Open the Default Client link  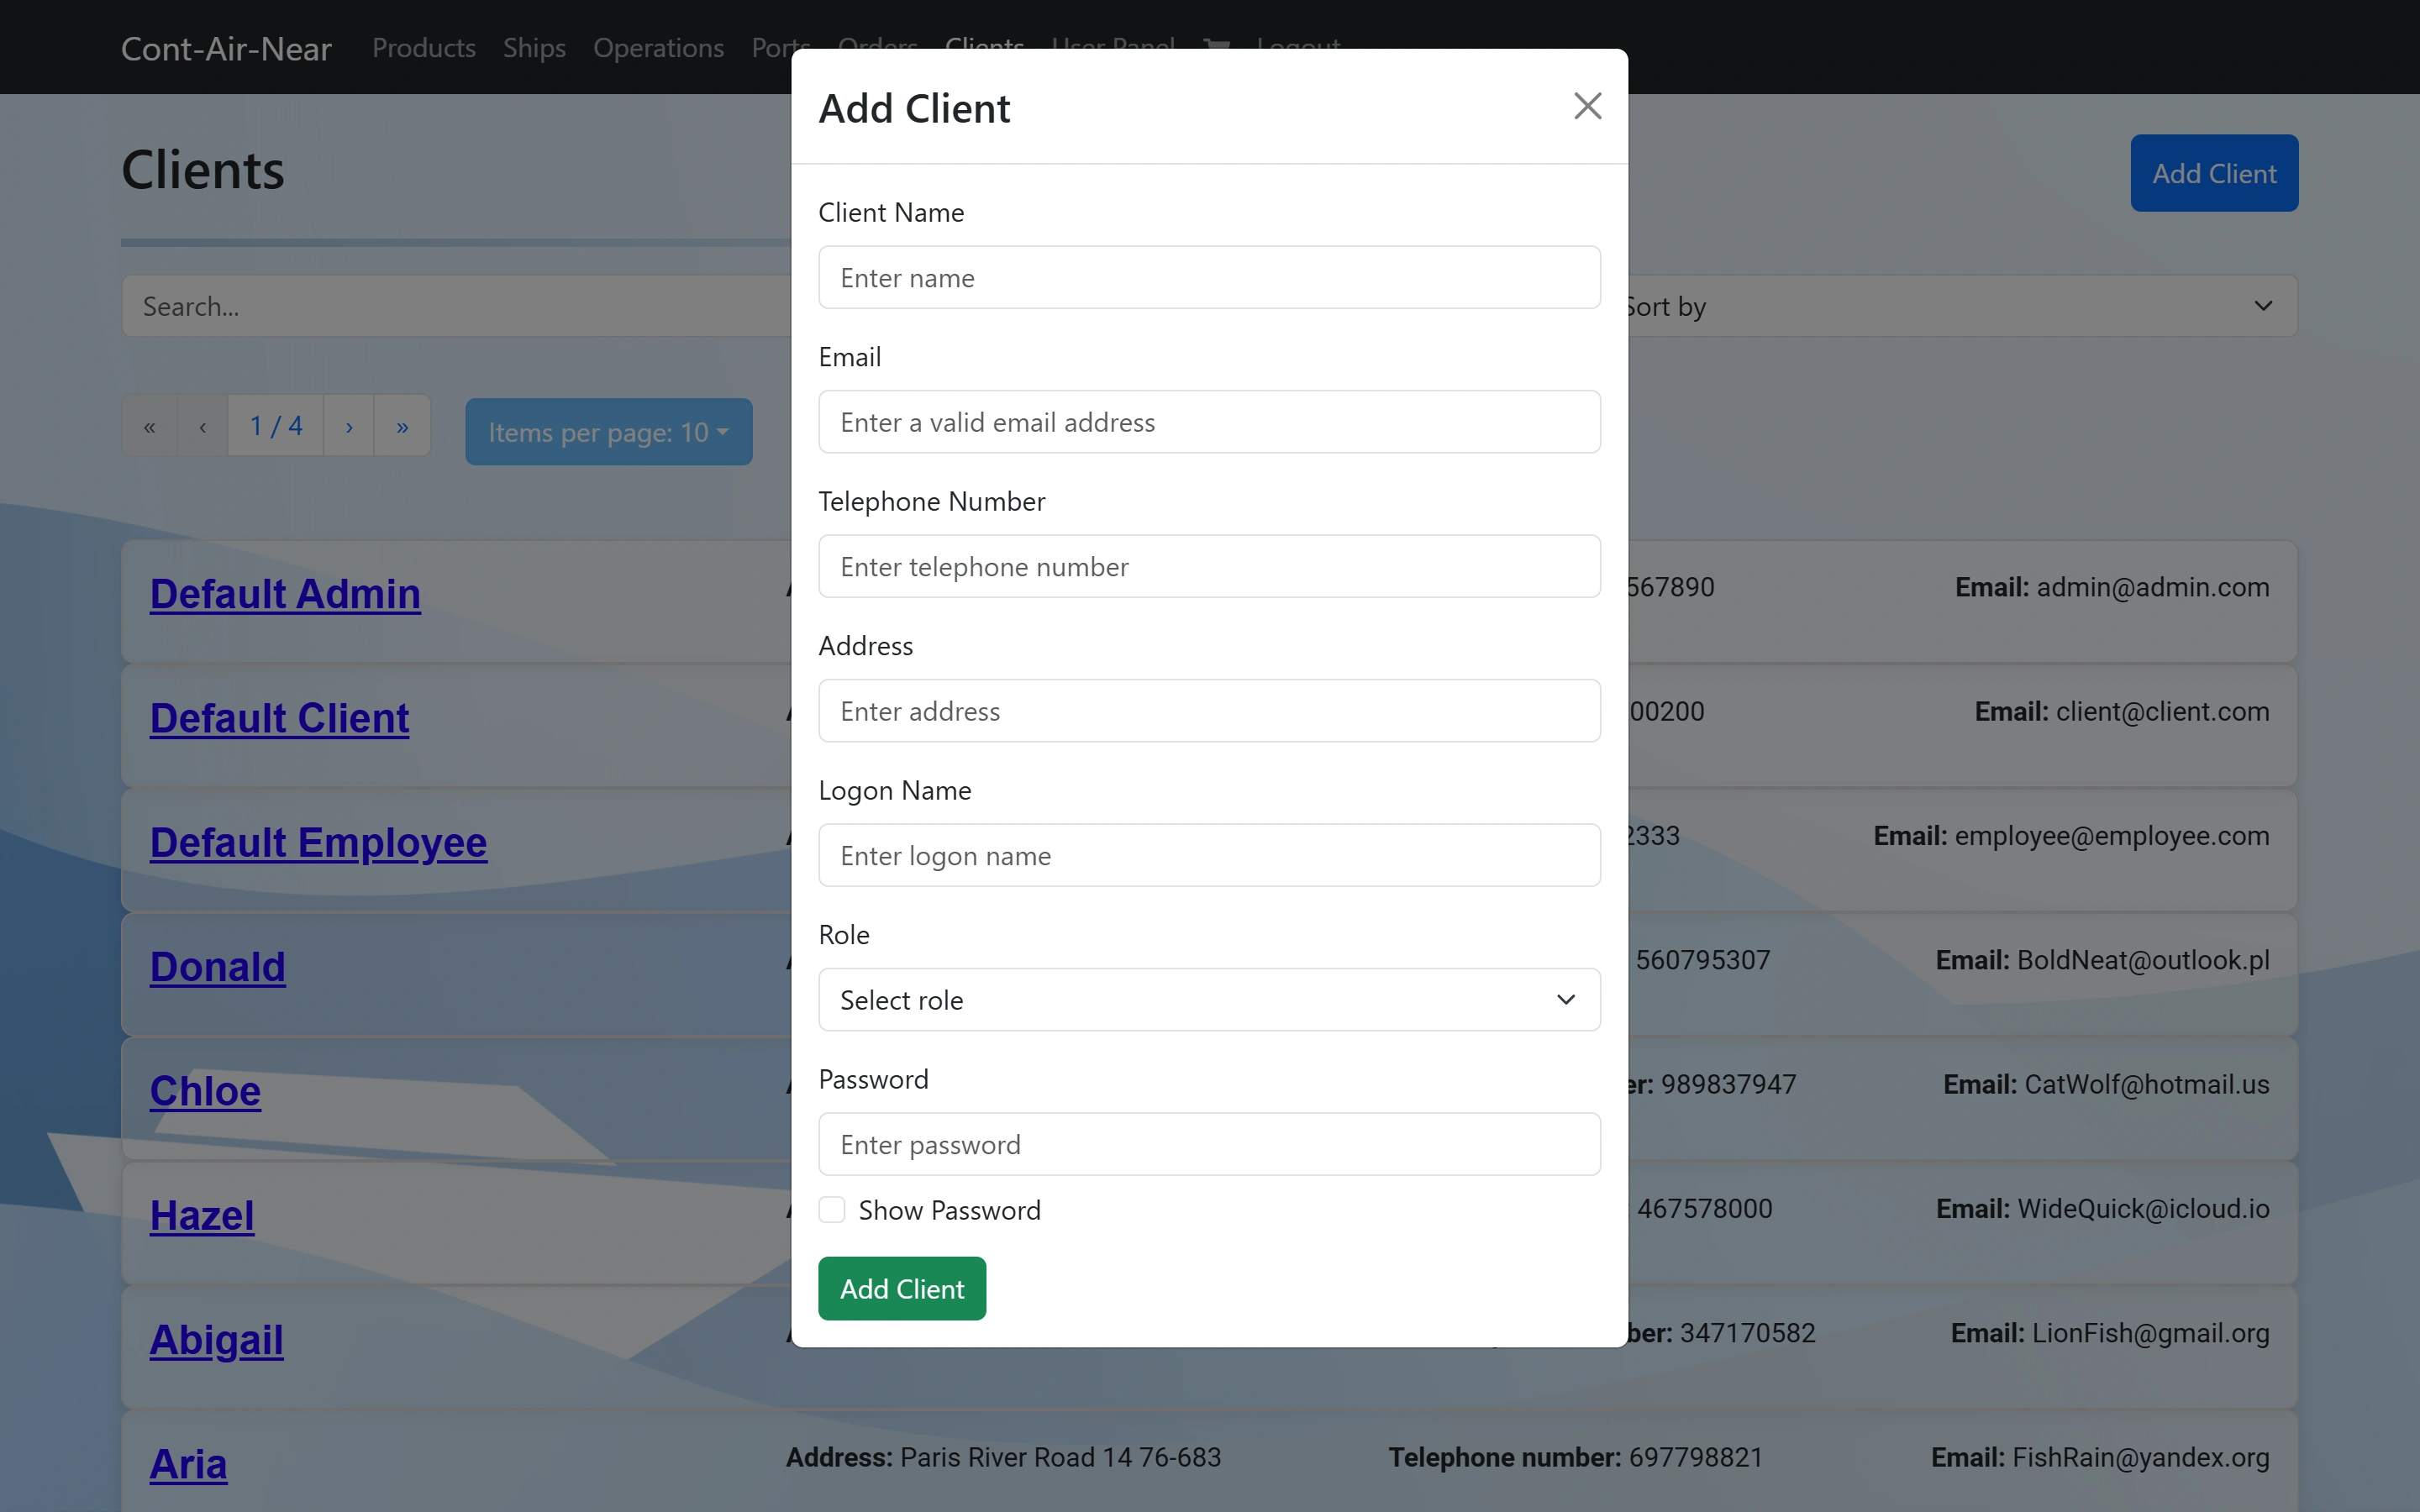(279, 718)
